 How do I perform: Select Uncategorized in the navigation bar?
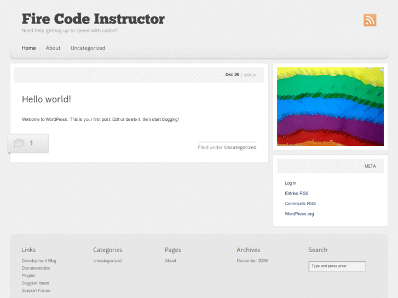coord(88,48)
